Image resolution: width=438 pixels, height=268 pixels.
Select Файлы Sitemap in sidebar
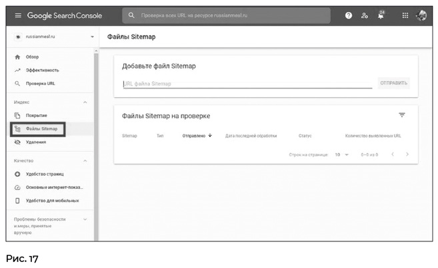pos(41,129)
